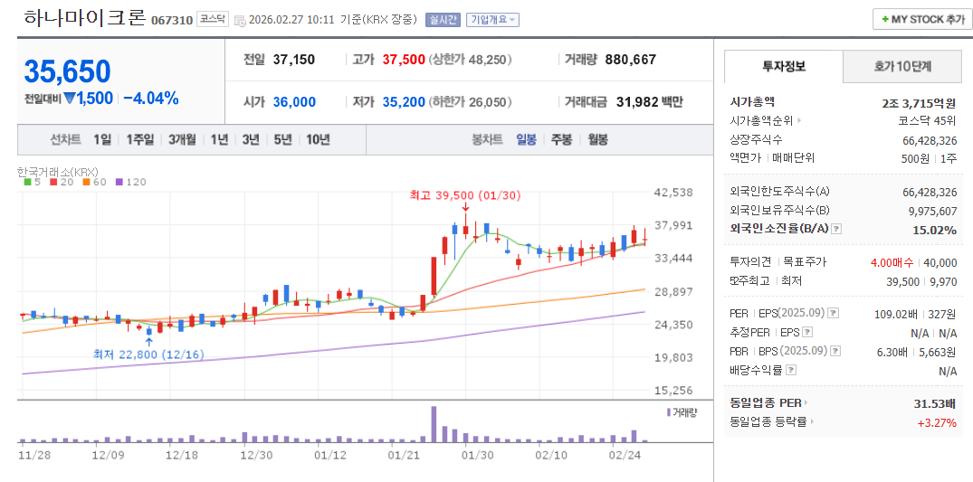This screenshot has height=482, width=973.
Task: Open help icon beside PBR | BPS(2025.09)
Action: pos(835,351)
